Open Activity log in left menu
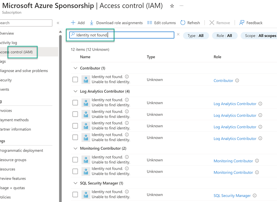The image size is (277, 202). click(9, 43)
